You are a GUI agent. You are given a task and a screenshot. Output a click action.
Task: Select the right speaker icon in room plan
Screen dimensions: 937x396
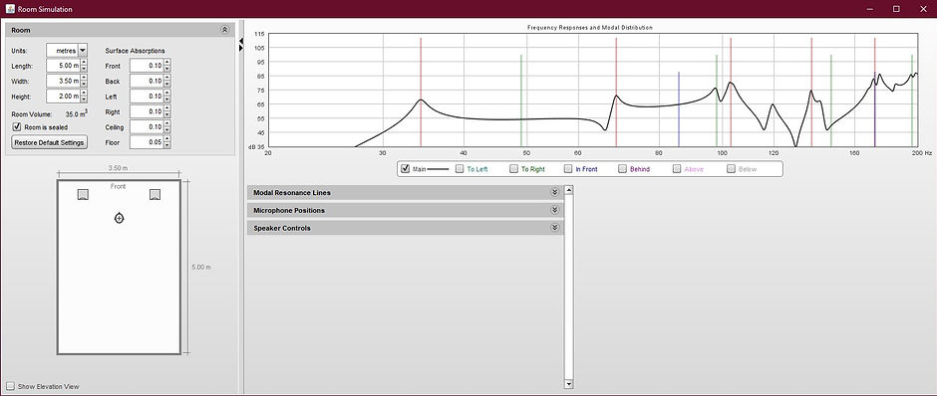click(x=155, y=194)
